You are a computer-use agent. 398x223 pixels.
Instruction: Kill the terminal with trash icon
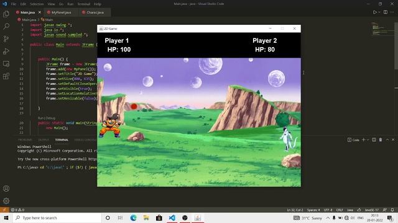381,139
